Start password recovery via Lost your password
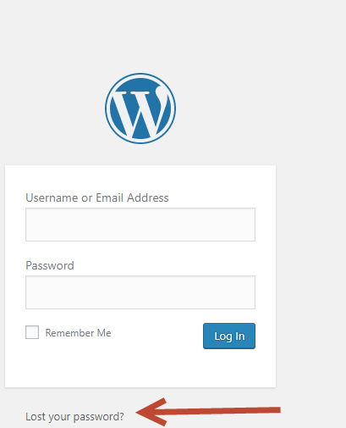 (x=74, y=417)
